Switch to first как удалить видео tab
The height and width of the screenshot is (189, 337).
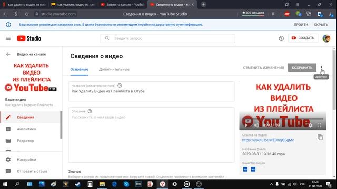pyautogui.click(x=24, y=5)
